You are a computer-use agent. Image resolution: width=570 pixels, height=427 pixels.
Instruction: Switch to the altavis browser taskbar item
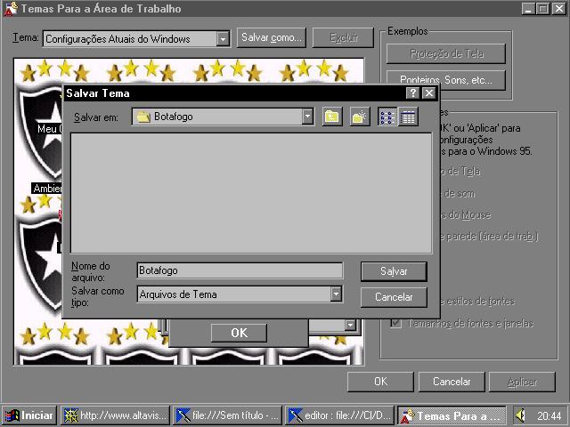click(x=115, y=415)
